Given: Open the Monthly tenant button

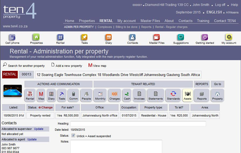Looking at the screenshot, I should pyautogui.click(x=100, y=95).
